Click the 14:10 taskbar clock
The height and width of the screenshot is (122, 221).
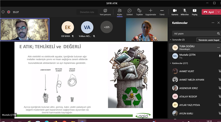tap(209, 121)
